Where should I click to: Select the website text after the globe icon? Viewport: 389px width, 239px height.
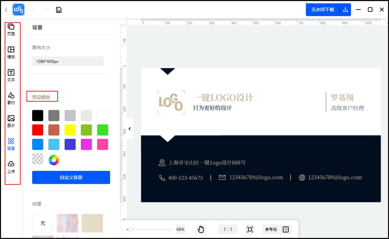tap(335, 177)
